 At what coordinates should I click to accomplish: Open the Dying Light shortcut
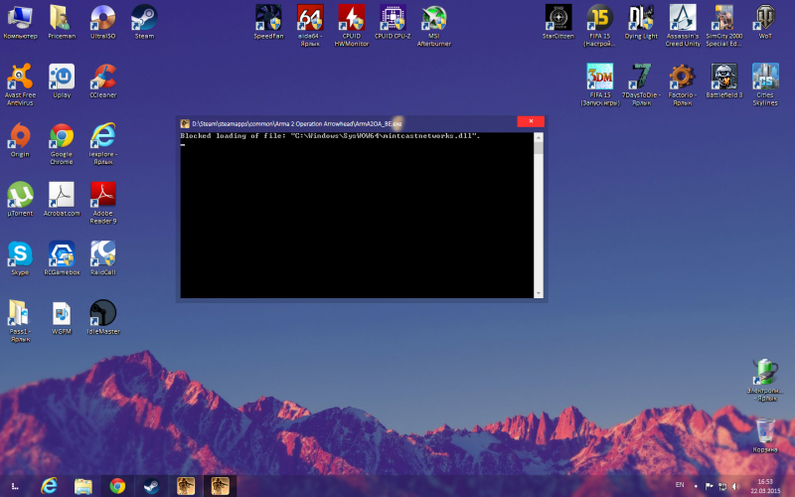coord(641,18)
